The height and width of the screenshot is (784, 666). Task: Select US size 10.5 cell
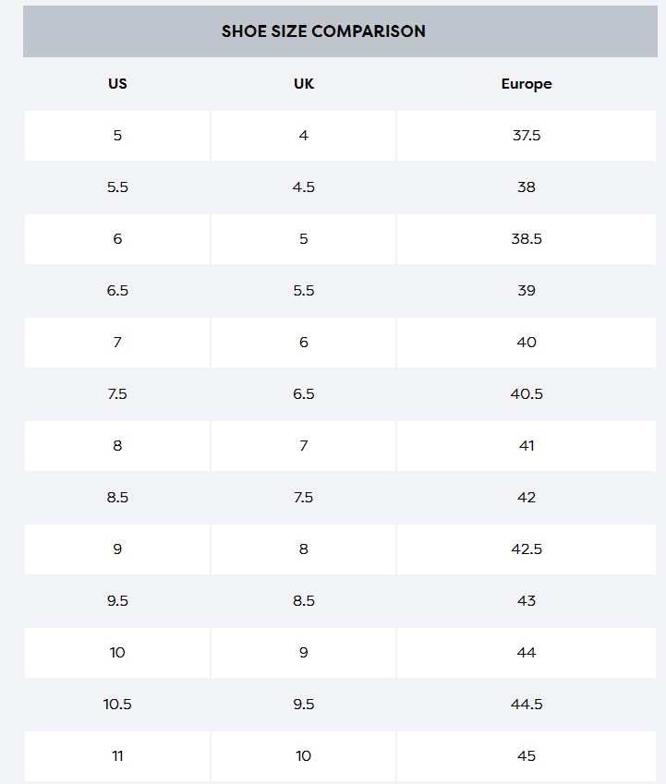click(117, 705)
